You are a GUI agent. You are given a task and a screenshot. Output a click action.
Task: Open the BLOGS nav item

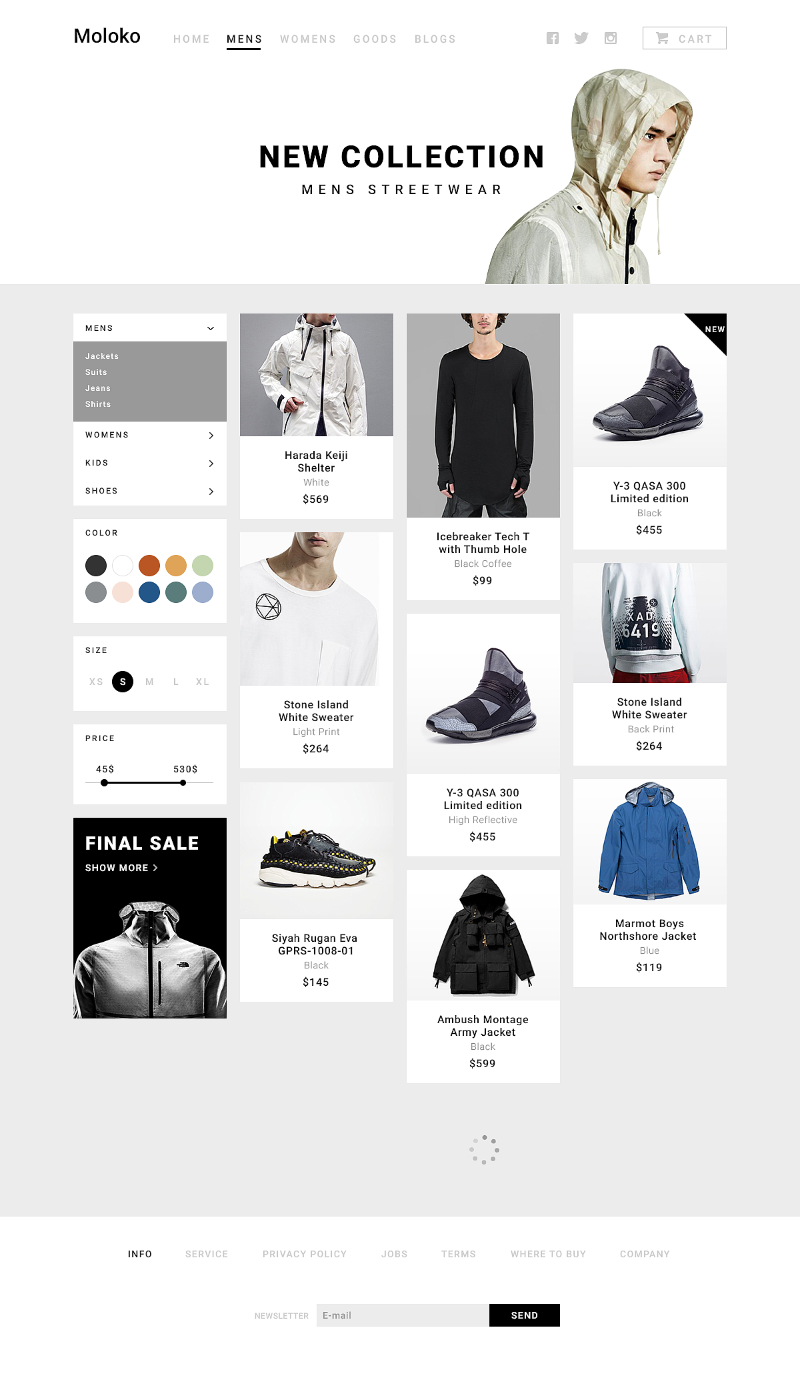435,39
